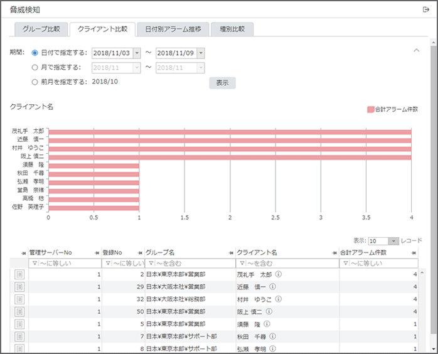The image size is (438, 354).
Task: Open filter operator for グループ名 column
Action: pyautogui.click(x=151, y=263)
